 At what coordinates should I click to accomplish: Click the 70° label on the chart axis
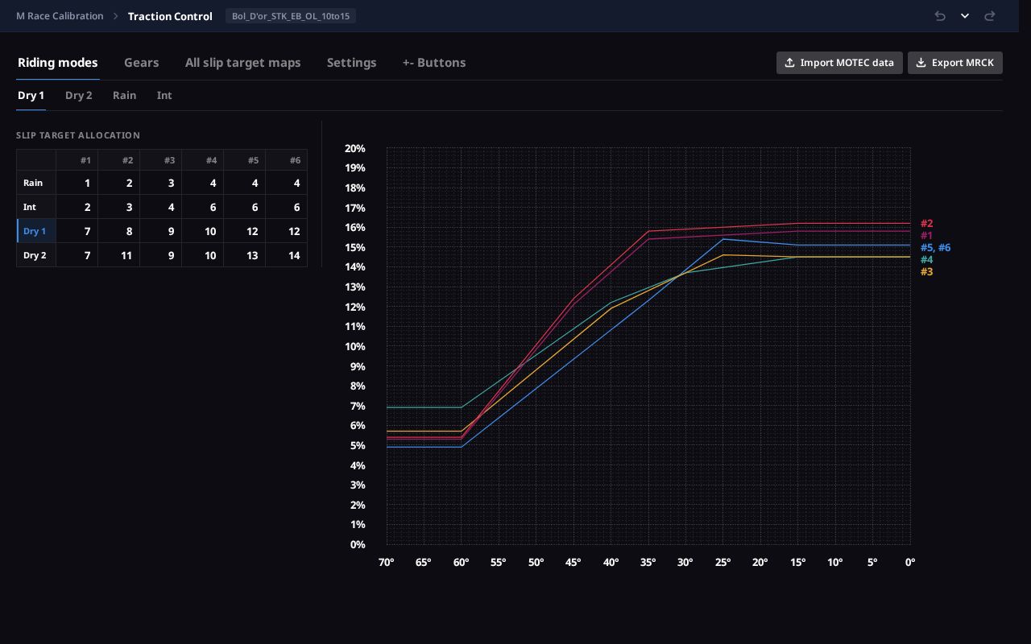pyautogui.click(x=387, y=562)
